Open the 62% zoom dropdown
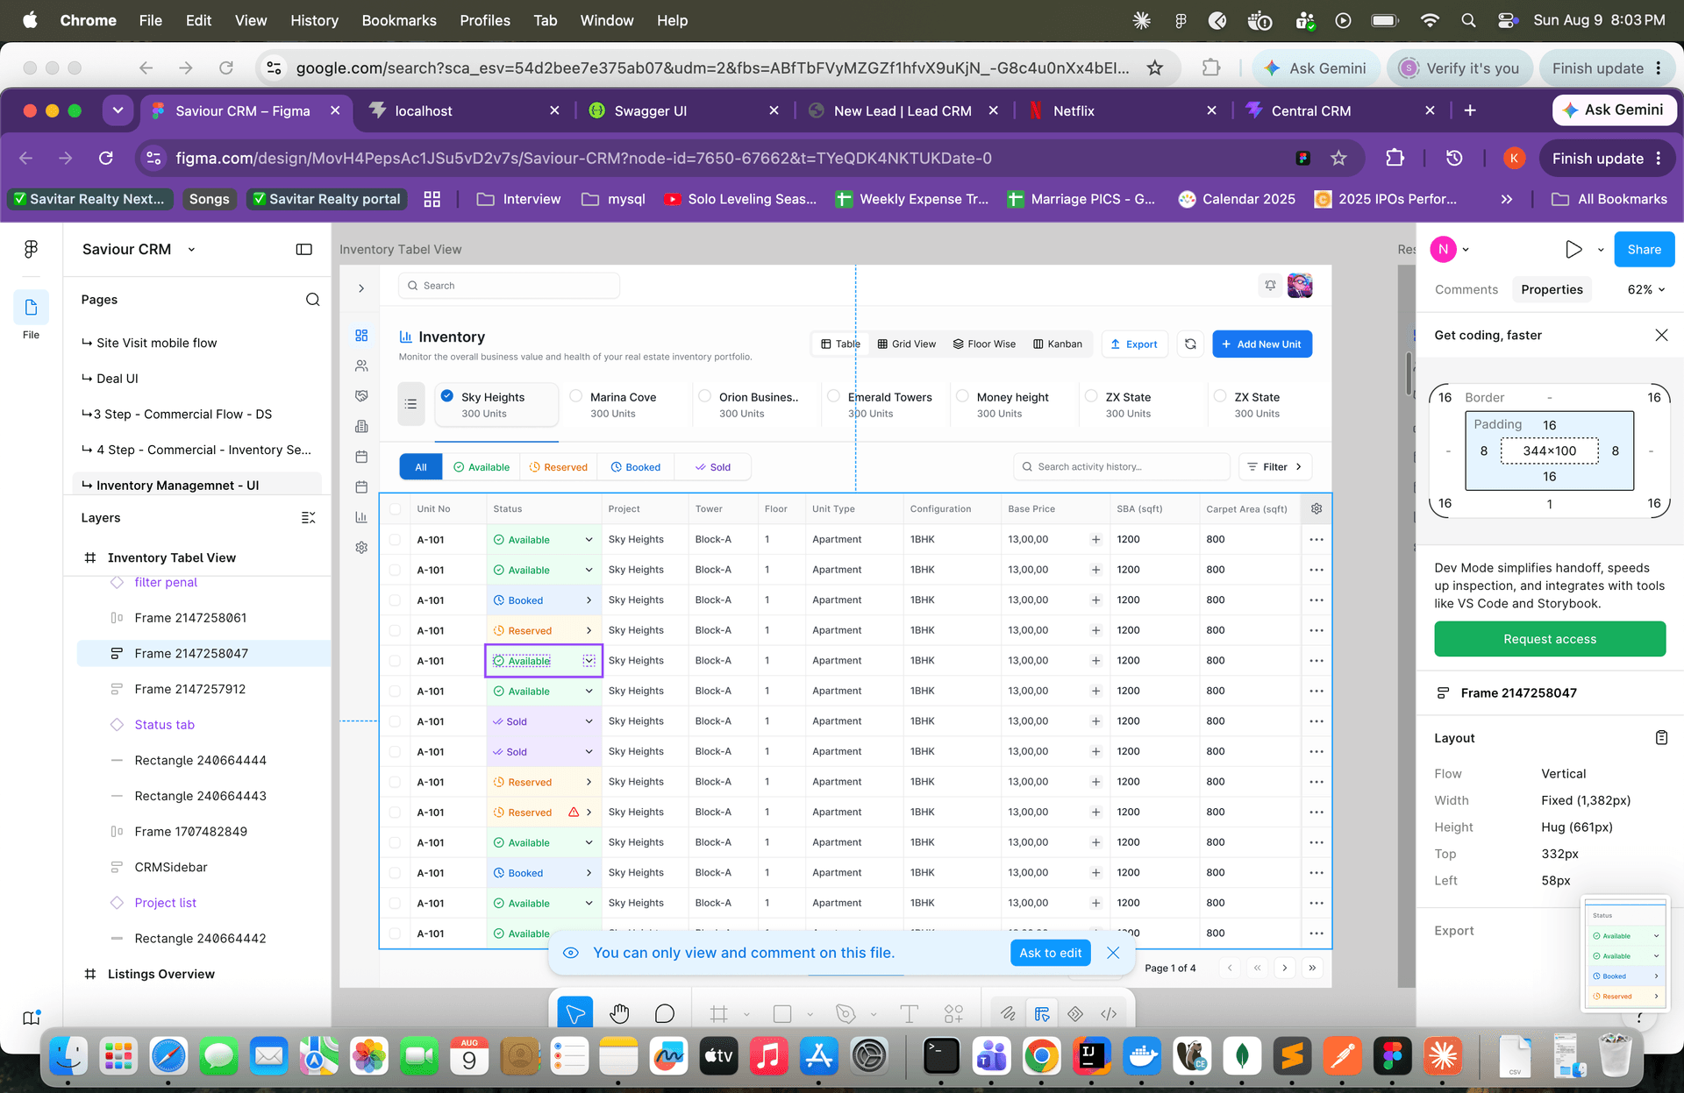Screen dimensions: 1684x1093 (x=1646, y=290)
